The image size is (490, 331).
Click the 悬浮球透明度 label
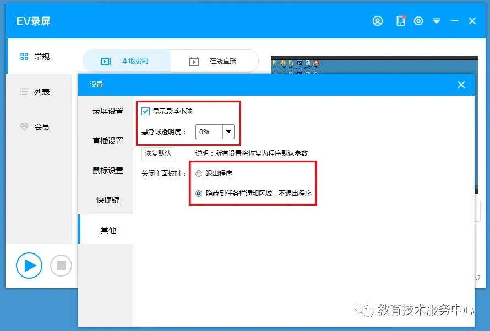164,132
